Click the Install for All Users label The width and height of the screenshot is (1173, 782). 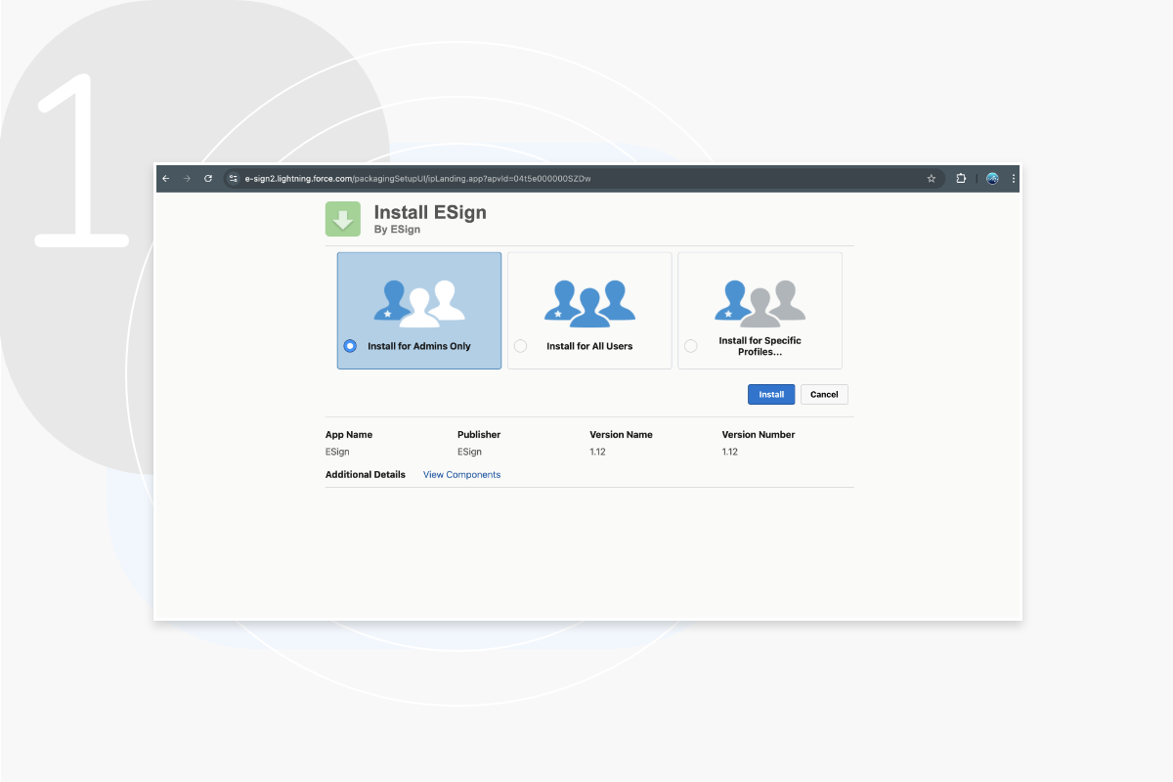[589, 346]
